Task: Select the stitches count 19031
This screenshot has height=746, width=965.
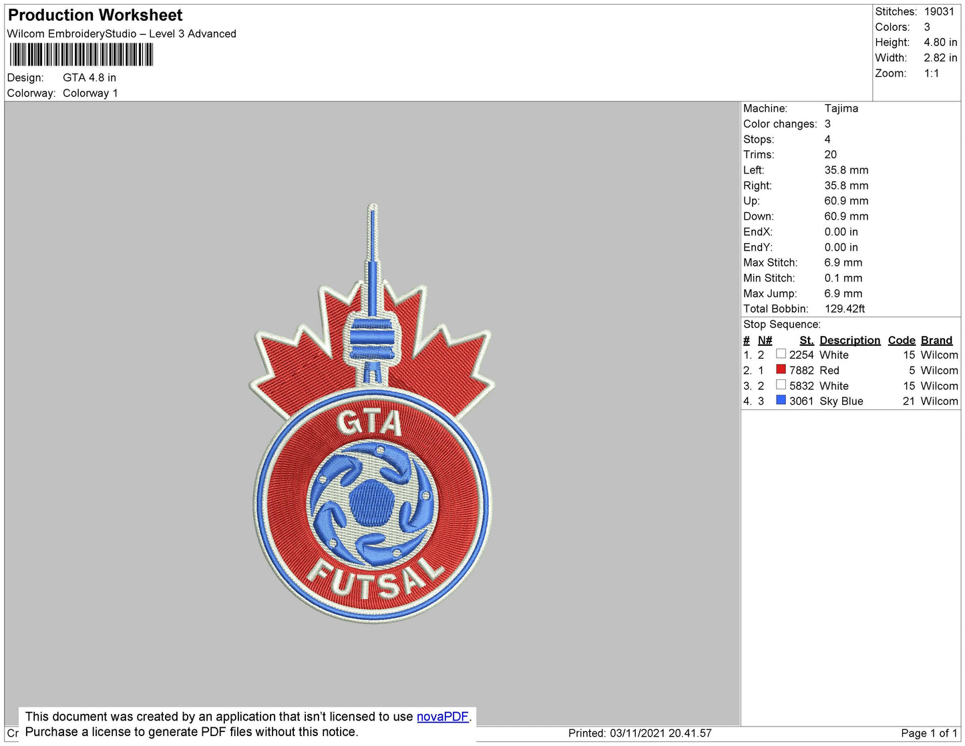Action: (x=939, y=12)
